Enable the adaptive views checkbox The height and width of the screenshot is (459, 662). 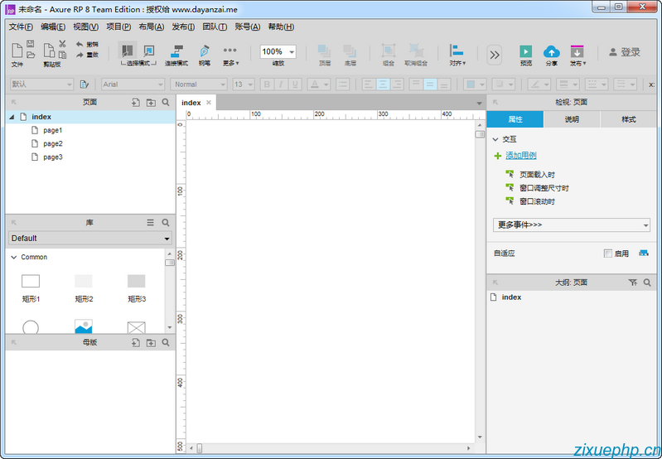pos(608,254)
